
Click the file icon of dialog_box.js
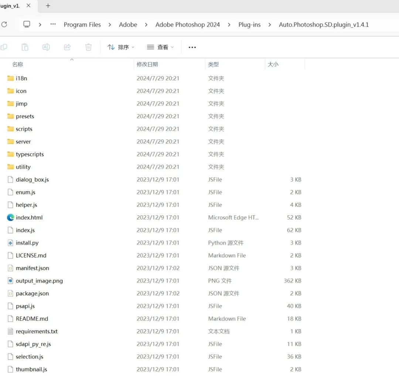tap(10, 179)
